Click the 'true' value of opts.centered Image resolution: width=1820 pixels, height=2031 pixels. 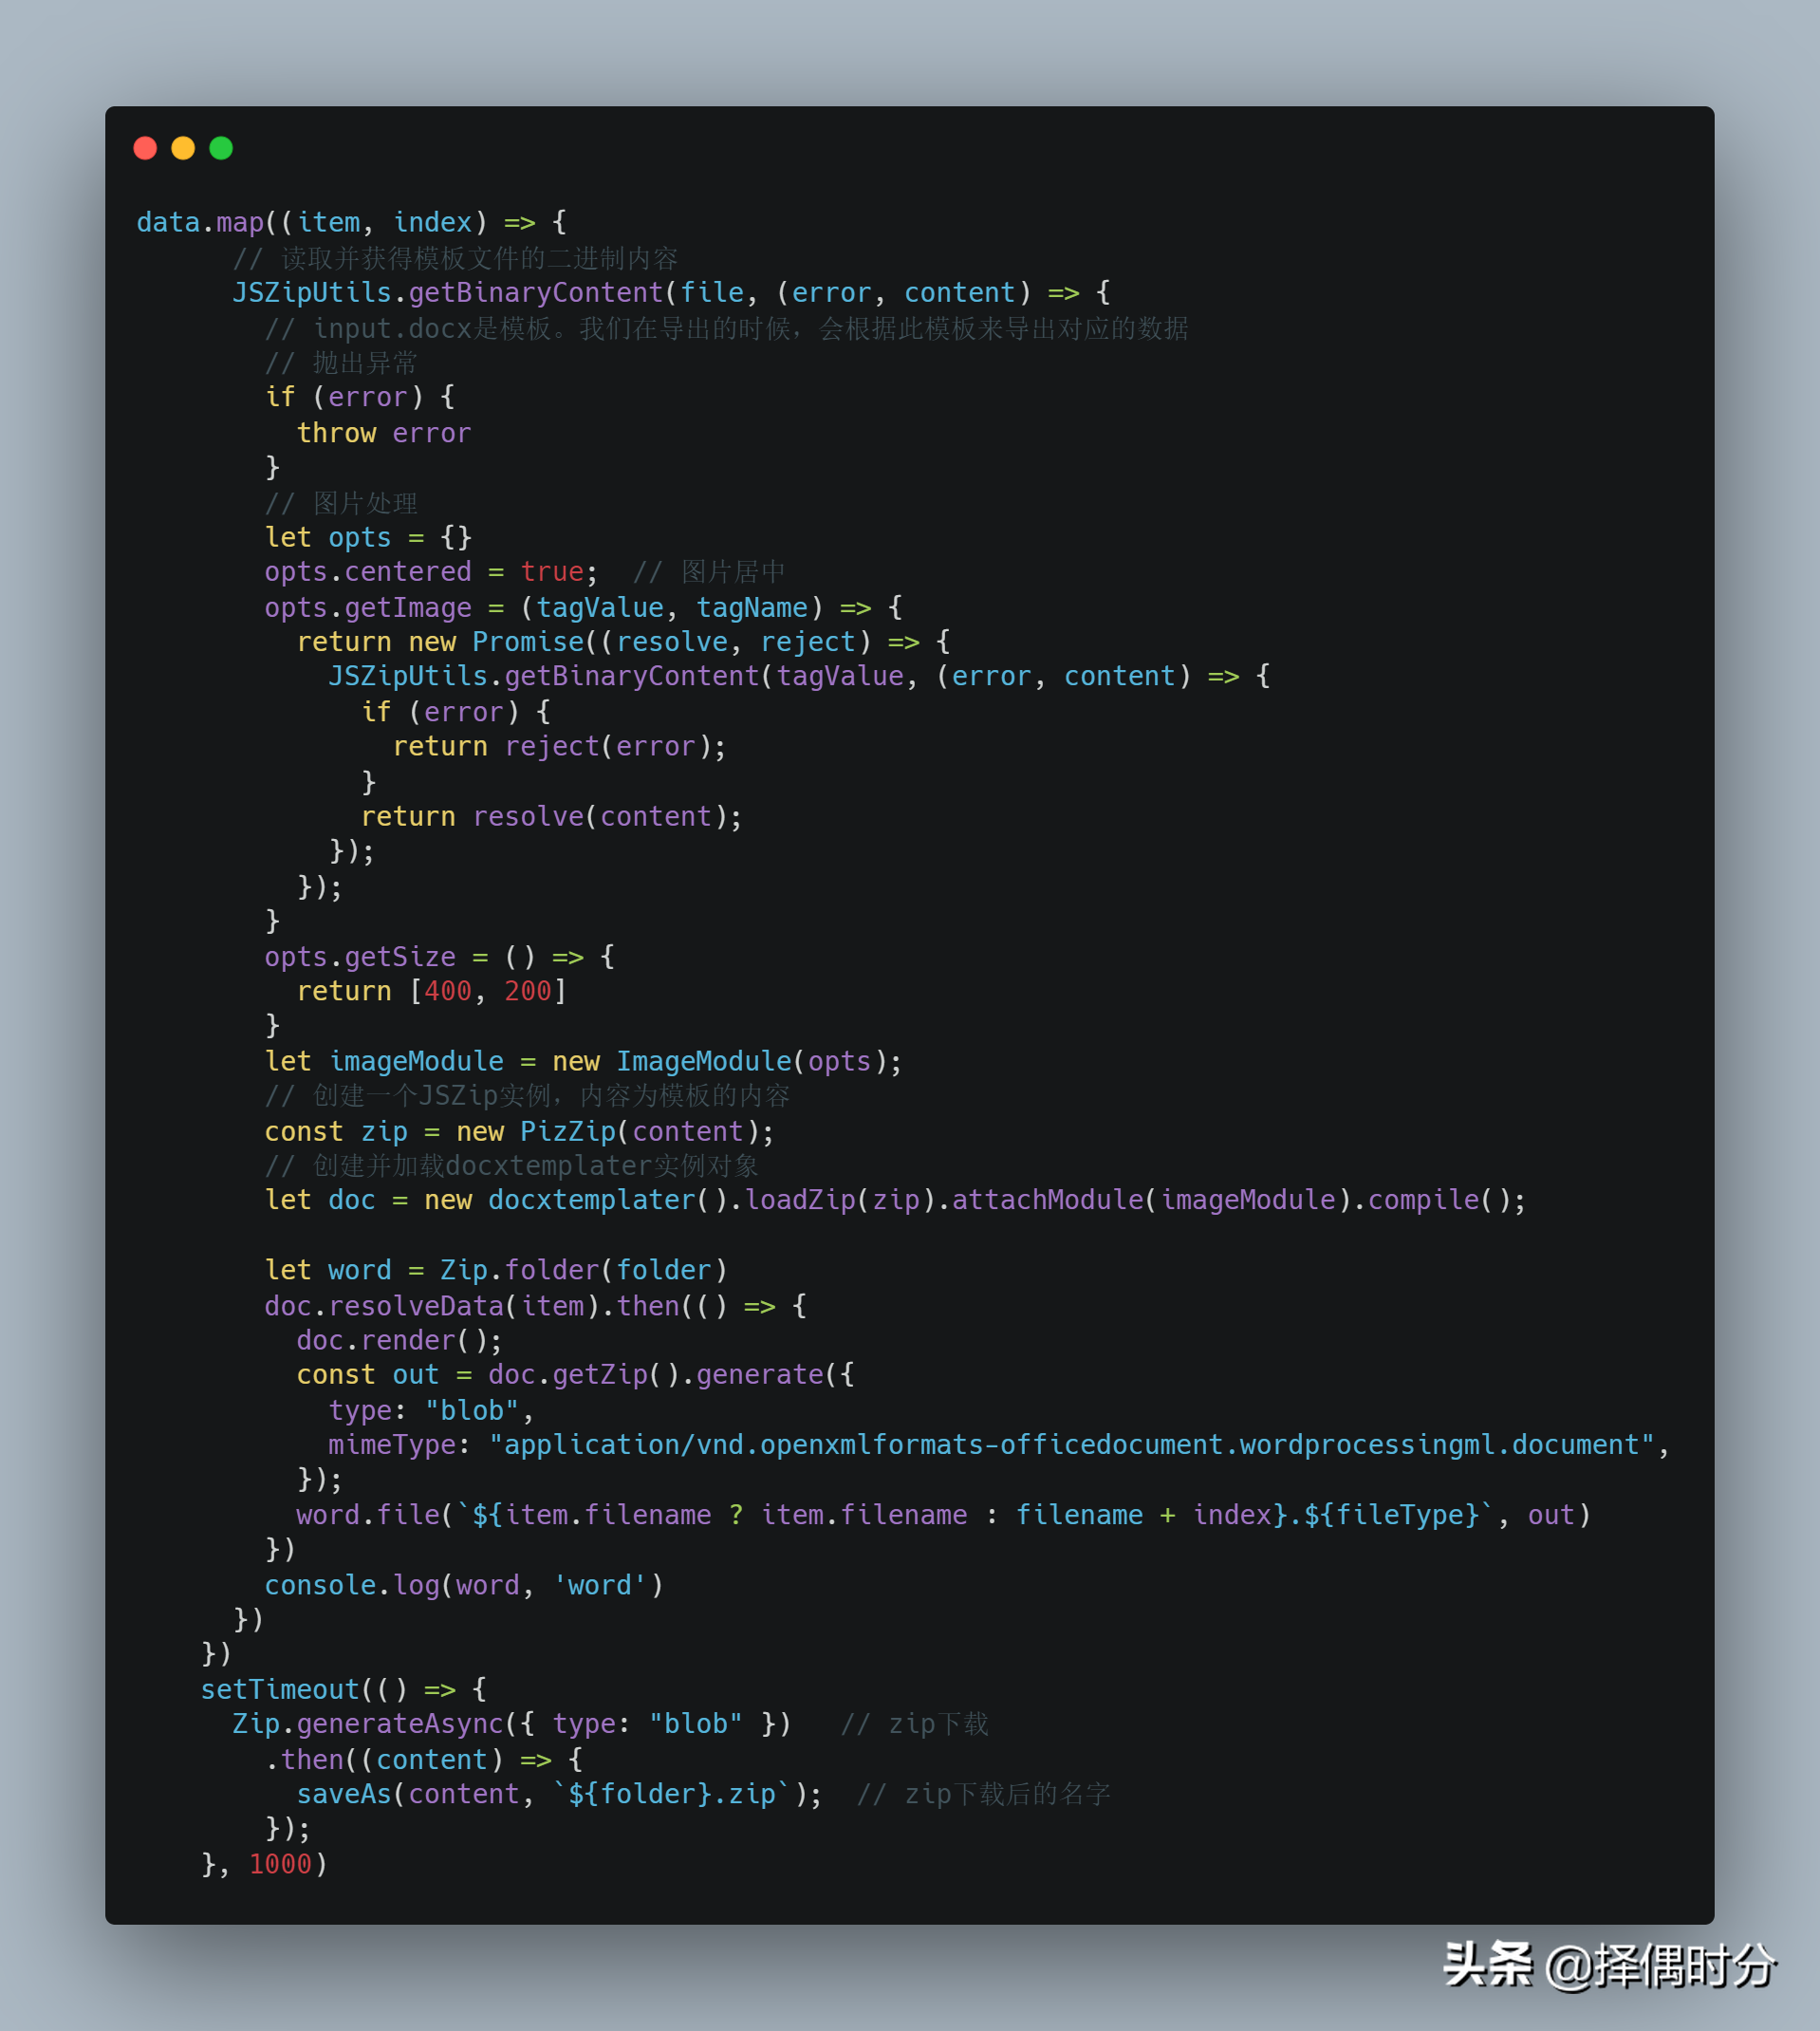pyautogui.click(x=551, y=572)
